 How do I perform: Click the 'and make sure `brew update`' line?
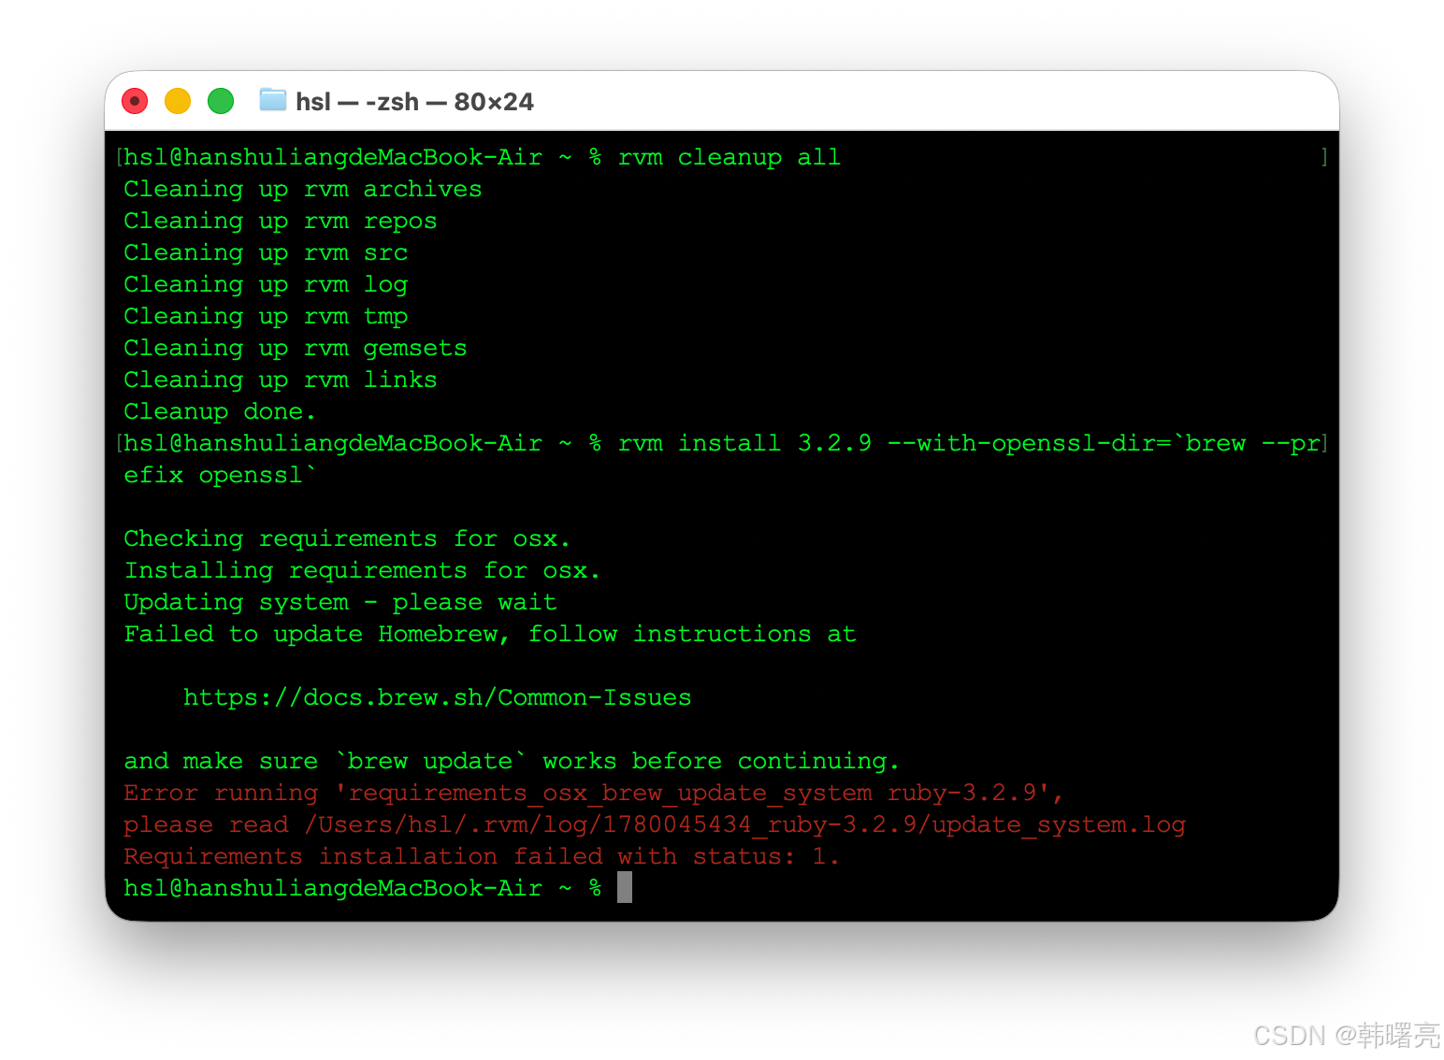click(x=512, y=761)
